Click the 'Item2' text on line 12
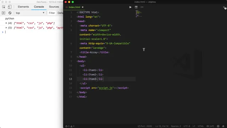The width and height of the screenshot is (227, 128). coord(92,75)
